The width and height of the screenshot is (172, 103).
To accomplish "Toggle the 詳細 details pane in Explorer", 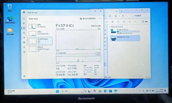I will [x=145, y=22].
